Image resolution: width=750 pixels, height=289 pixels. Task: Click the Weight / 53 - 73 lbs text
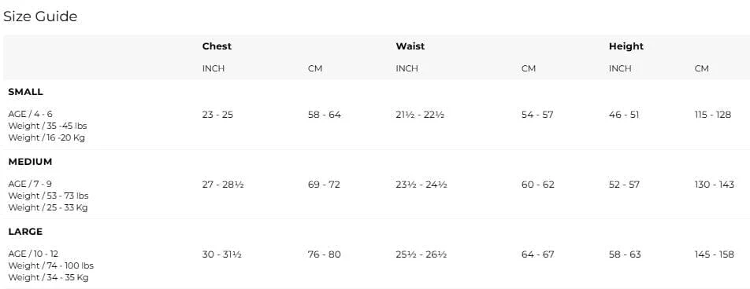pyautogui.click(x=48, y=196)
